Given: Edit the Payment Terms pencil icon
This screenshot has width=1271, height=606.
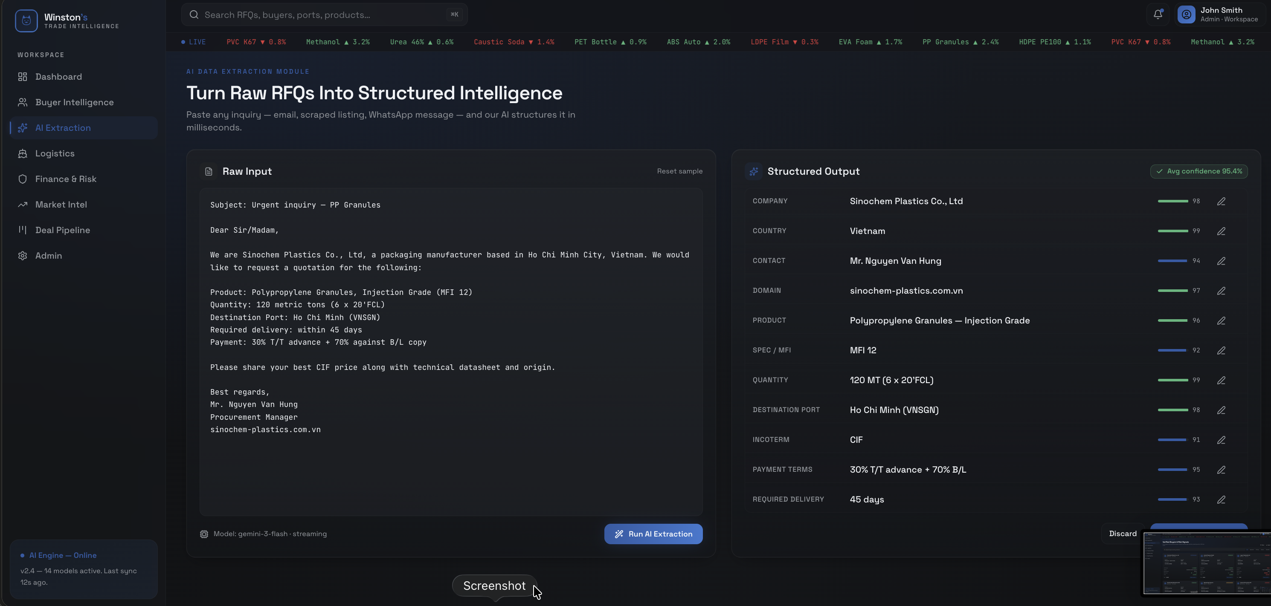Looking at the screenshot, I should tap(1221, 470).
